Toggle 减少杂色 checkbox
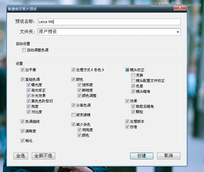The image size is (204, 172). tap(73, 125)
